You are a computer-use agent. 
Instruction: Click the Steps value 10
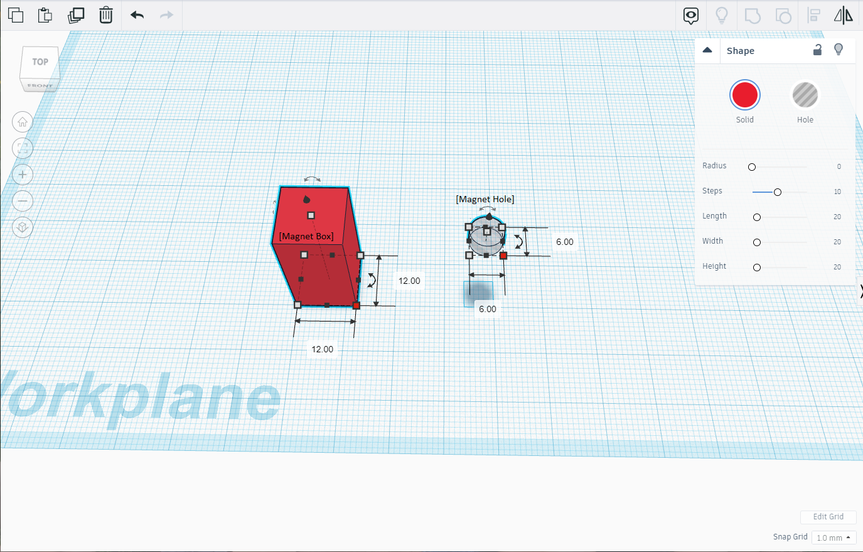click(837, 192)
